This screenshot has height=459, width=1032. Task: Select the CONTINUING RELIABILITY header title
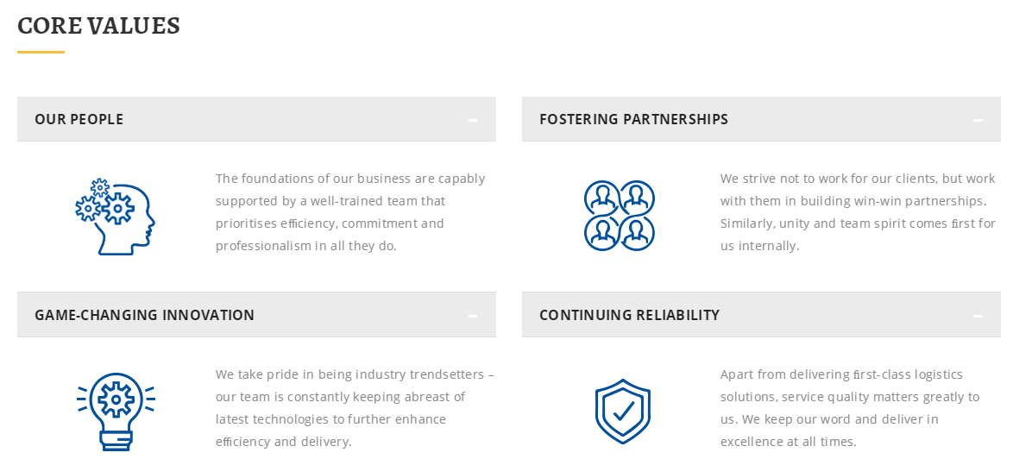pyautogui.click(x=629, y=315)
